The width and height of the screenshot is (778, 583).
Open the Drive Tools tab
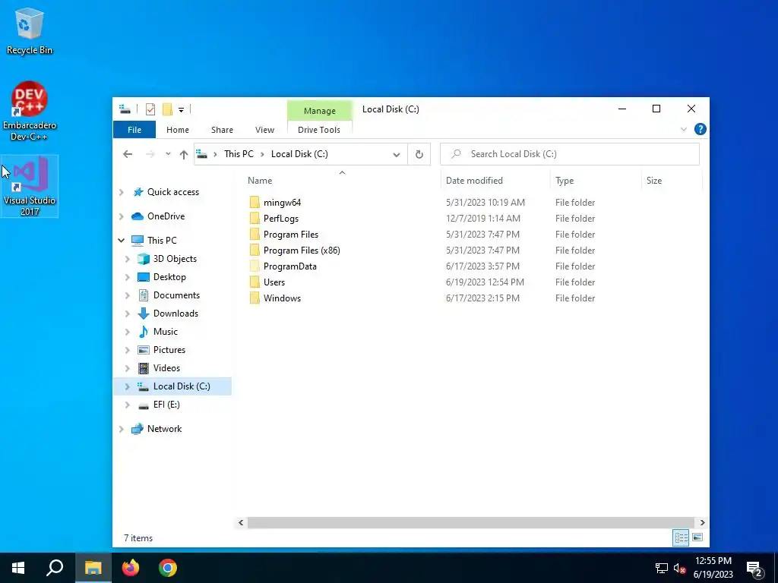[319, 130]
